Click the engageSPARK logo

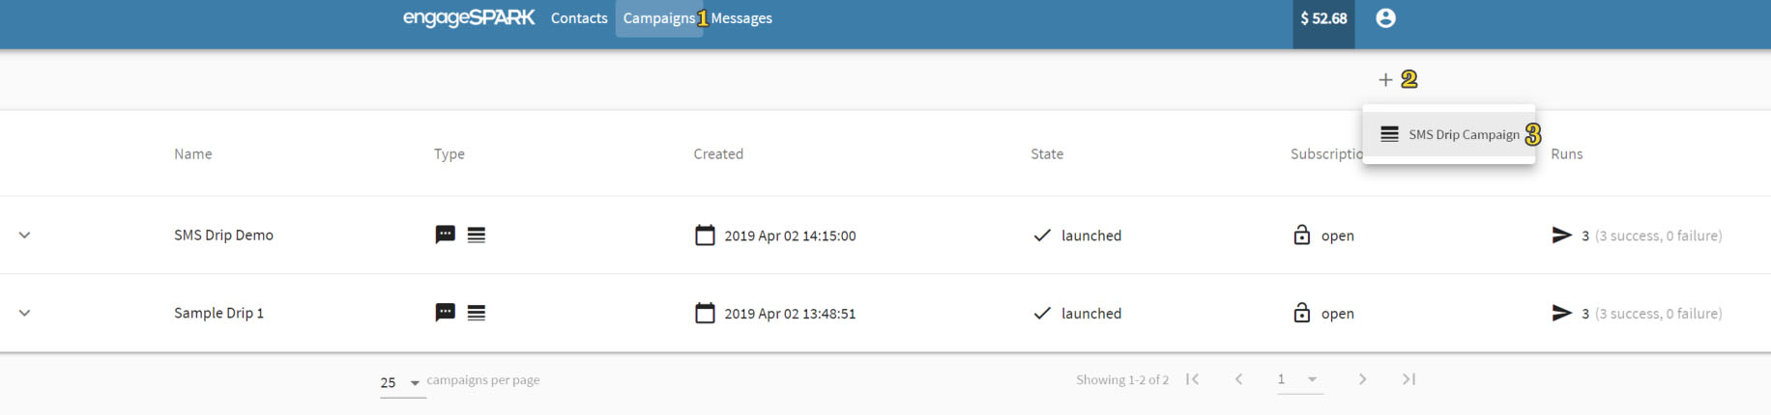469,18
